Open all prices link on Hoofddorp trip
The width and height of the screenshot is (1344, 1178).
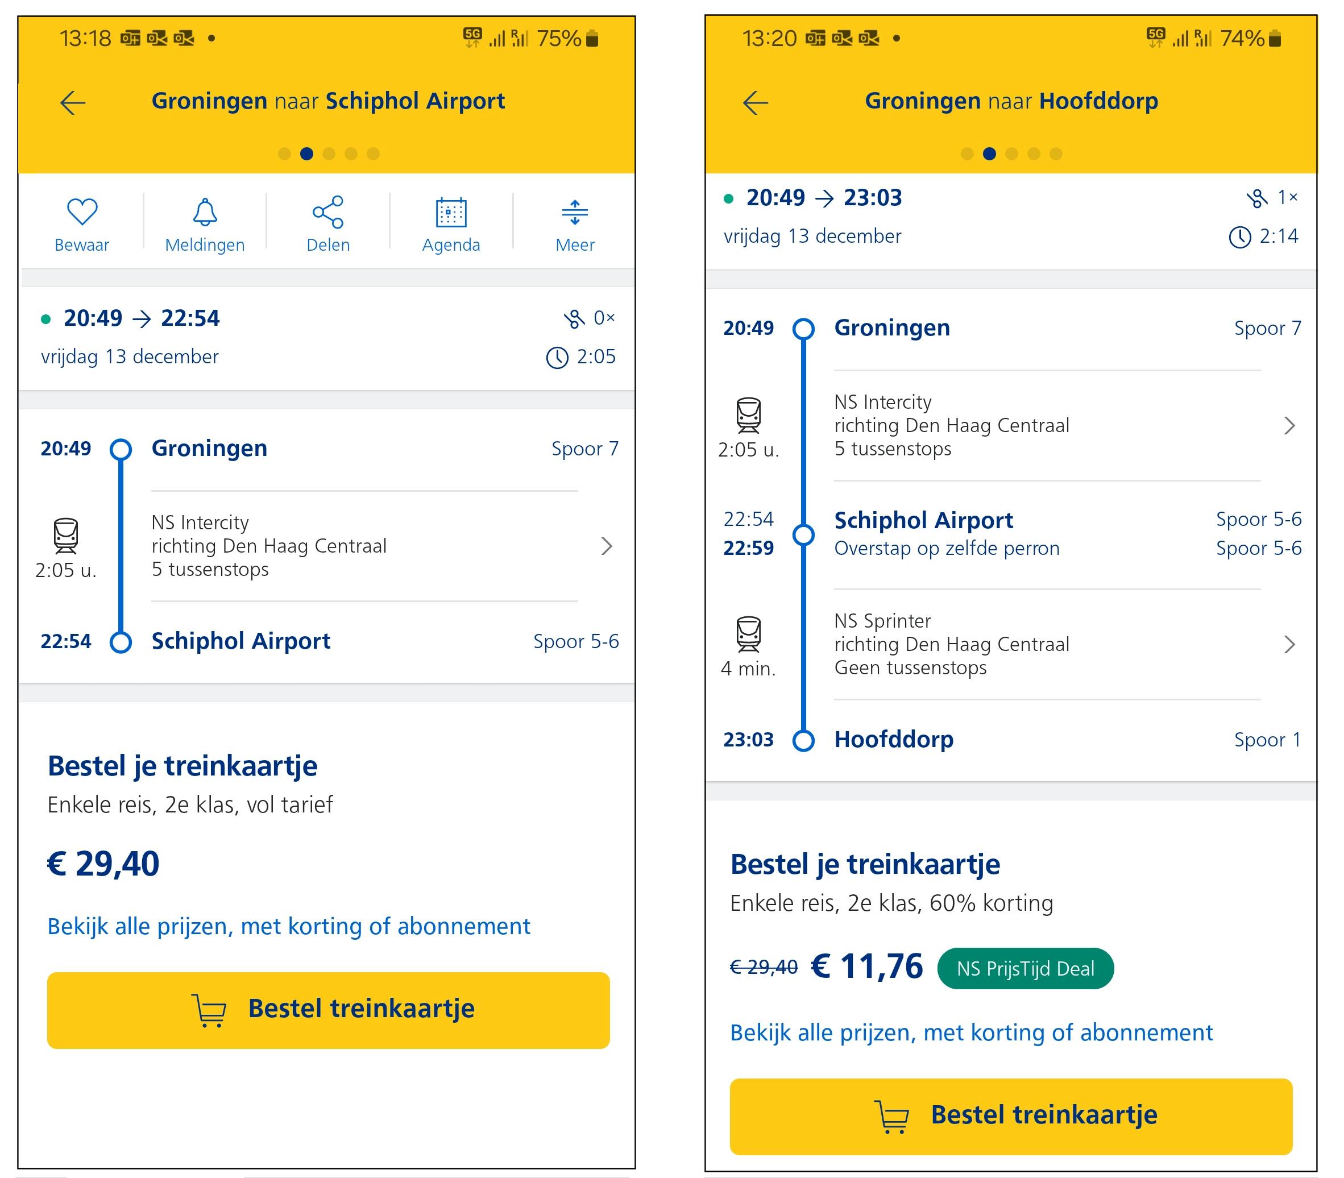972,1032
